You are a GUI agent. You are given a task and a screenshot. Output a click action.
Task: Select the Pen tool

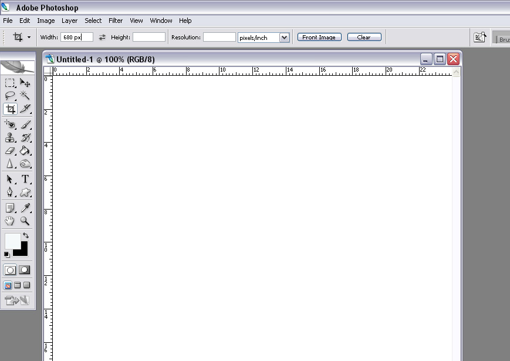pos(10,192)
